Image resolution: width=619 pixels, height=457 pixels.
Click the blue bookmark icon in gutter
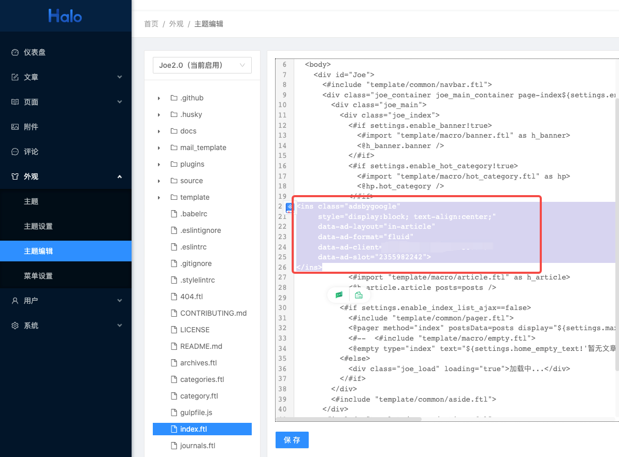[290, 208]
